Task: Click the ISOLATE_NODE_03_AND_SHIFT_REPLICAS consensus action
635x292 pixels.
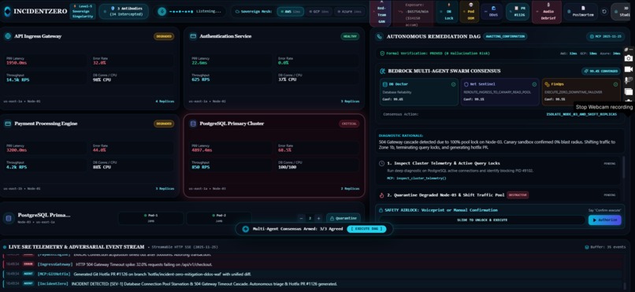Action: 581,114
